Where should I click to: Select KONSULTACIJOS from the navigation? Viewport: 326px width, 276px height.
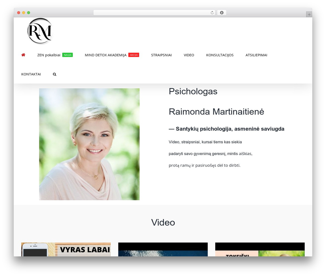(220, 55)
